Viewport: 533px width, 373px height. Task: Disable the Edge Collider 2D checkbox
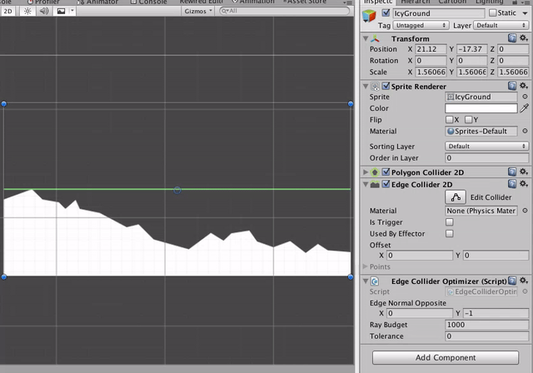(386, 184)
